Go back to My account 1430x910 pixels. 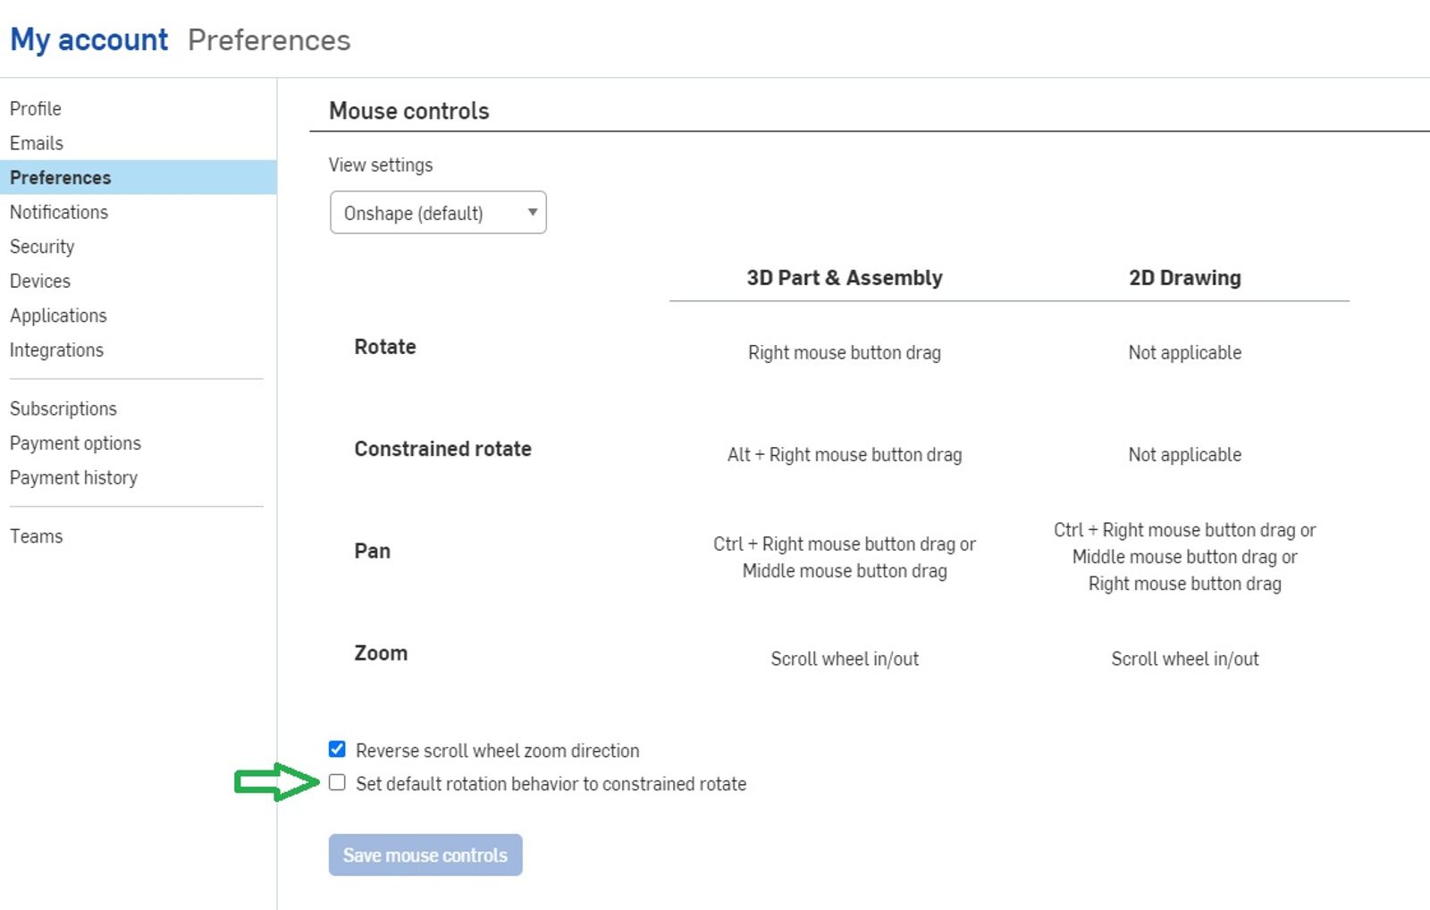88,39
